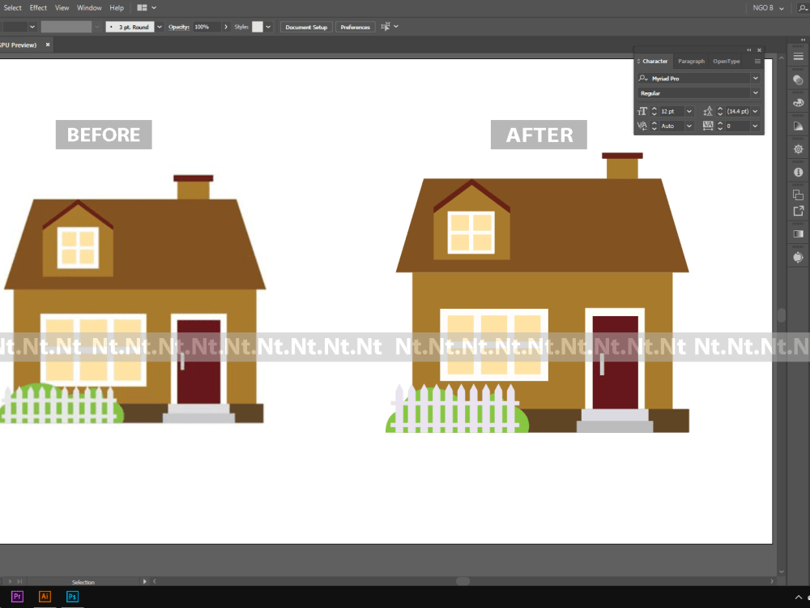The height and width of the screenshot is (608, 810).
Task: Open the Myriad Pro font family dropdown
Action: click(755, 78)
